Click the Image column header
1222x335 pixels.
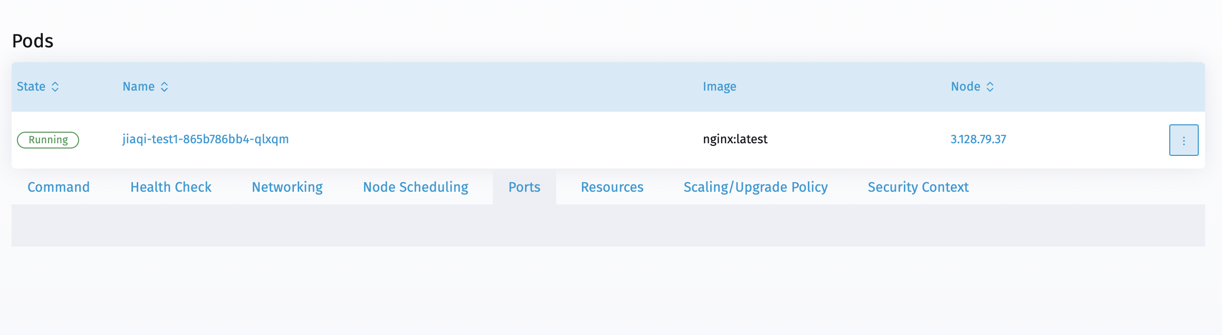pos(719,86)
